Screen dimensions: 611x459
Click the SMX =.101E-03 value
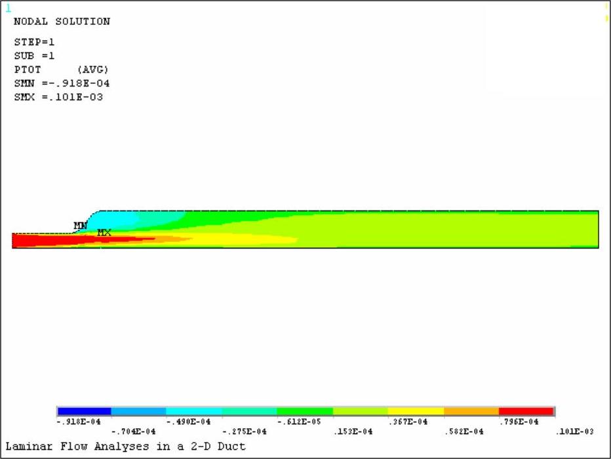58,97
